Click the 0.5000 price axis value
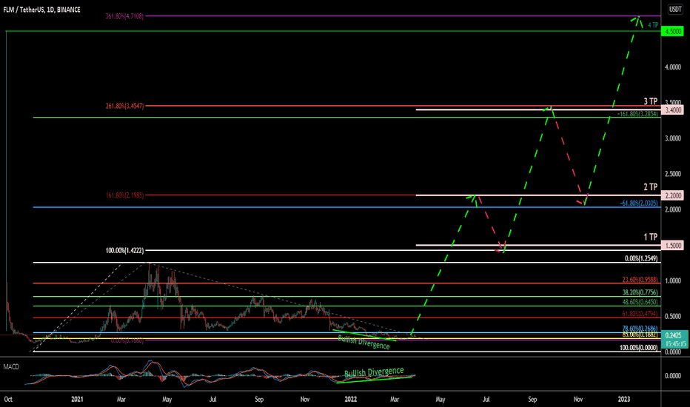The height and width of the screenshot is (407, 690). click(x=673, y=317)
